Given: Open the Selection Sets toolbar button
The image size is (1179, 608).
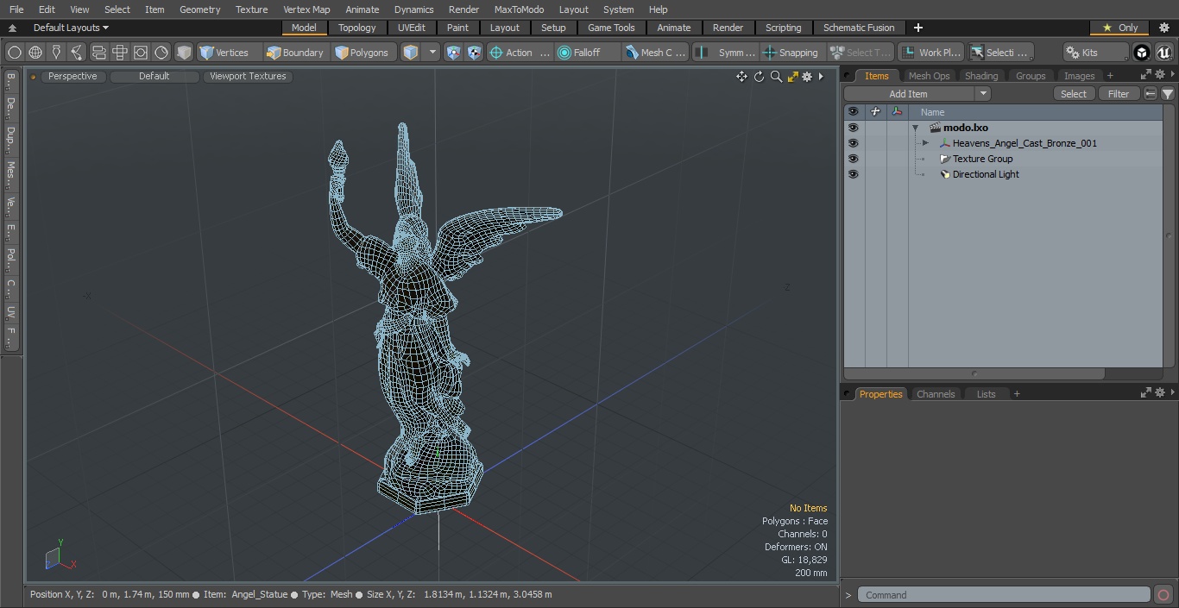Looking at the screenshot, I should pyautogui.click(x=1000, y=53).
